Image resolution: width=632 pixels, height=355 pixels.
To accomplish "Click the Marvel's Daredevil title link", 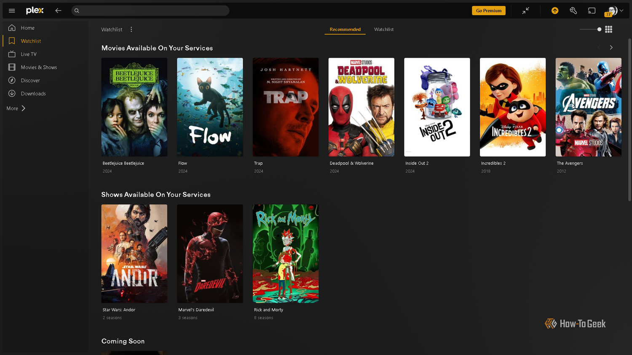I will click(x=196, y=310).
